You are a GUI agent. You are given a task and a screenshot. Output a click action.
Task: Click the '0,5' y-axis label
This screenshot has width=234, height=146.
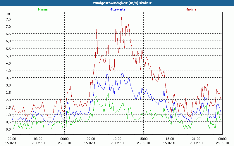click(8, 122)
